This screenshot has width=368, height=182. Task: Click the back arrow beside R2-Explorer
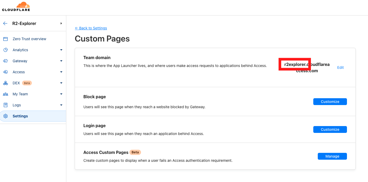coord(5,23)
